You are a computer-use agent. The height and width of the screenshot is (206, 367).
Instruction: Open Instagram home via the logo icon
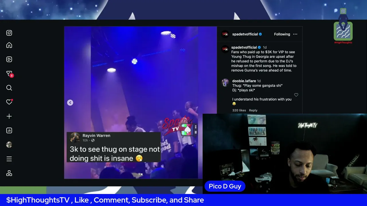9,33
